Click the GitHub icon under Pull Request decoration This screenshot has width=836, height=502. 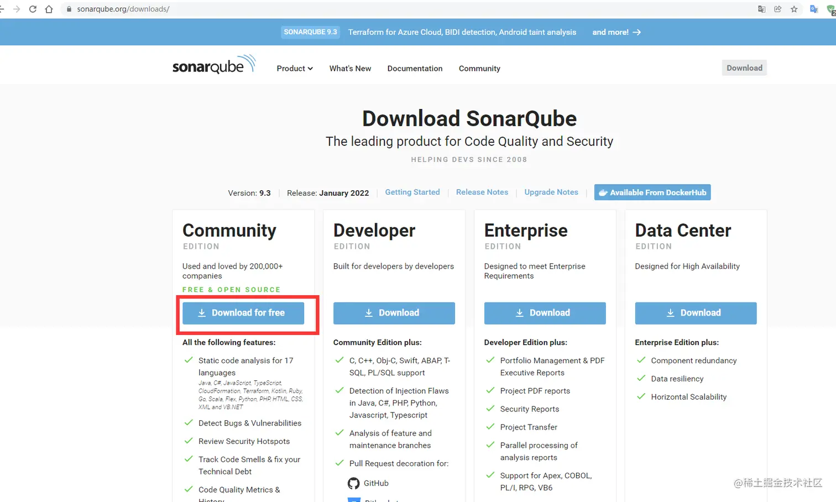pyautogui.click(x=353, y=483)
